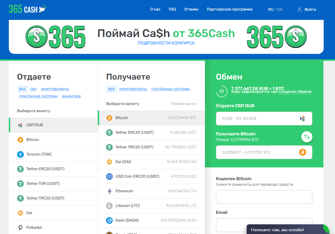Viewport: 335px width, 234px height.
Task: Open the Напишите нам, мы онлайн chat
Action: [x=288, y=229]
